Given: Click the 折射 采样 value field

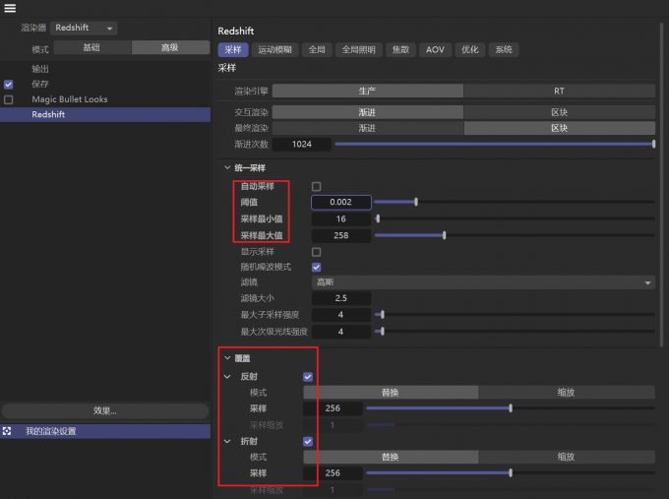Looking at the screenshot, I should click(333, 473).
